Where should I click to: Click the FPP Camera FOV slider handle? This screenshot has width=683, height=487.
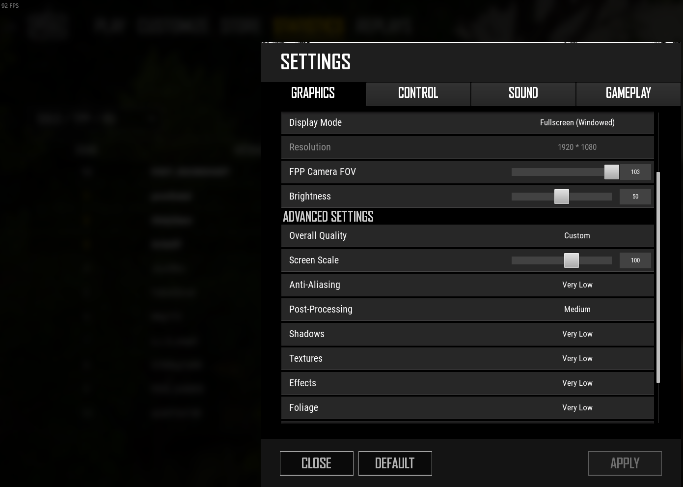611,172
